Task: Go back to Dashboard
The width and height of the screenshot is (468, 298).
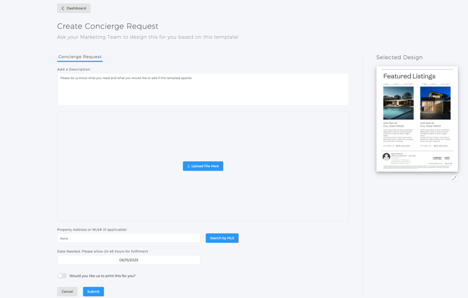Action: click(x=73, y=8)
